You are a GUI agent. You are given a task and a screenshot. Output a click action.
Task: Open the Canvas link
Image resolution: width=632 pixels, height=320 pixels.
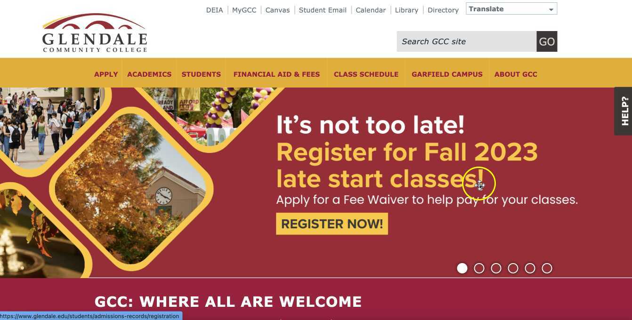(277, 10)
